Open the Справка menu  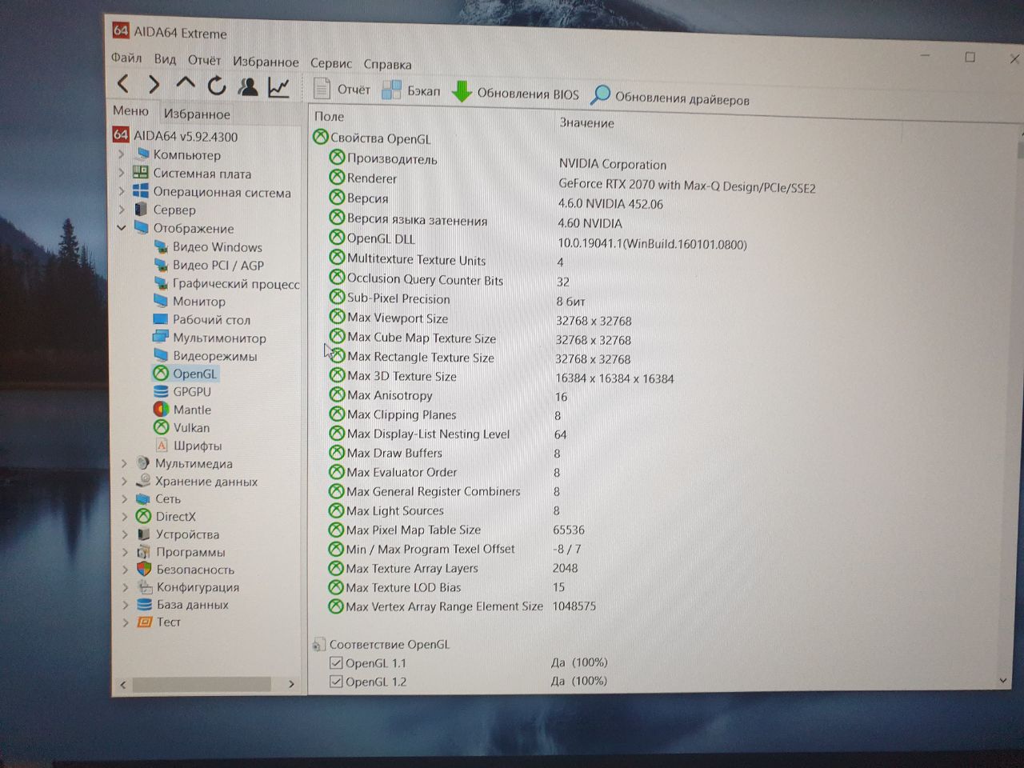coord(387,64)
